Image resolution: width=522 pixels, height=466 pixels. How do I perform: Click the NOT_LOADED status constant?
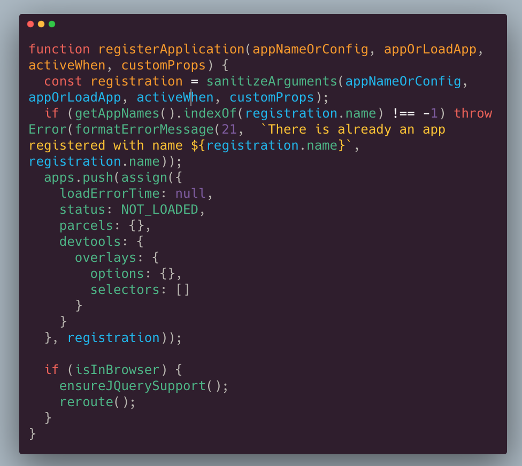pos(159,209)
